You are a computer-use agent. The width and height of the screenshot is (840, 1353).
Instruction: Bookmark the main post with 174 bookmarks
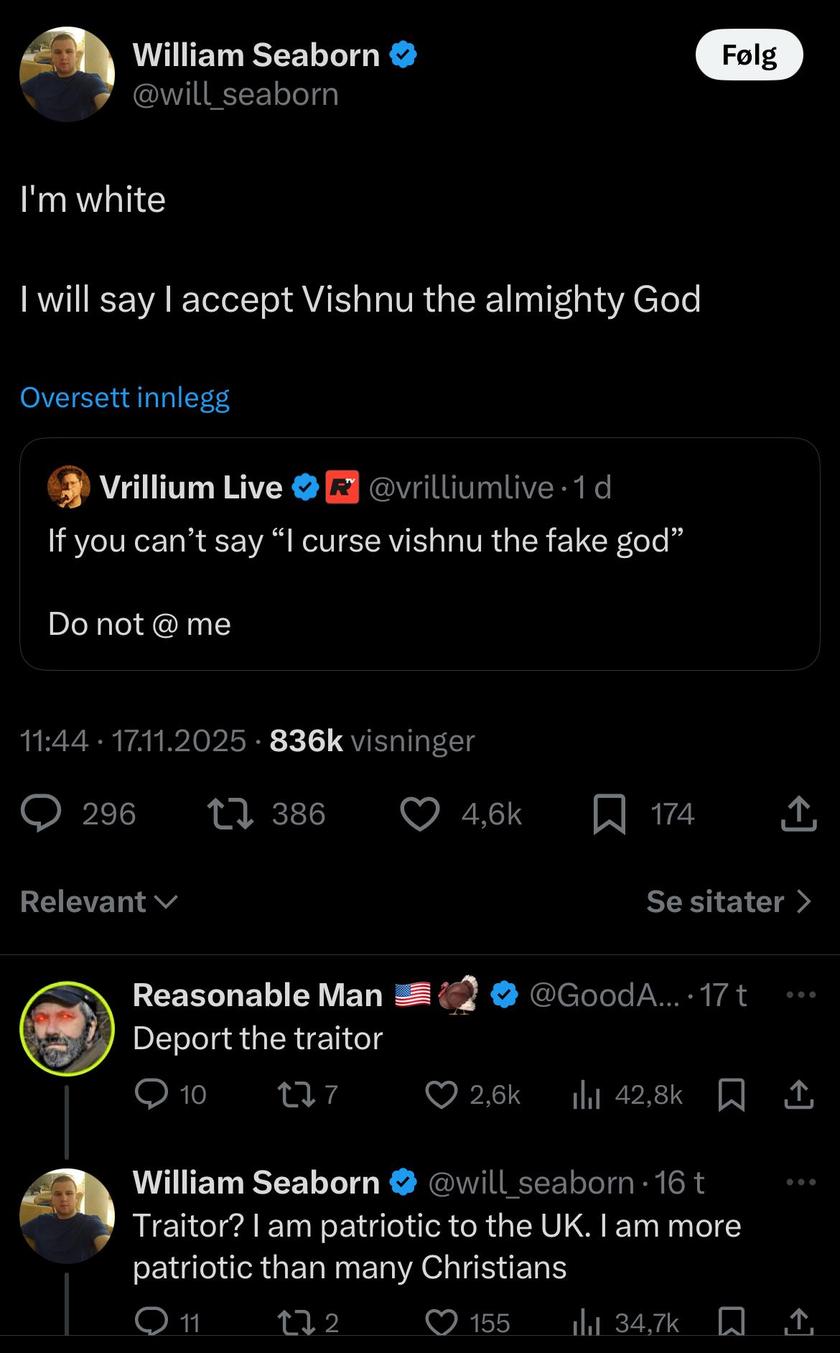pos(609,815)
